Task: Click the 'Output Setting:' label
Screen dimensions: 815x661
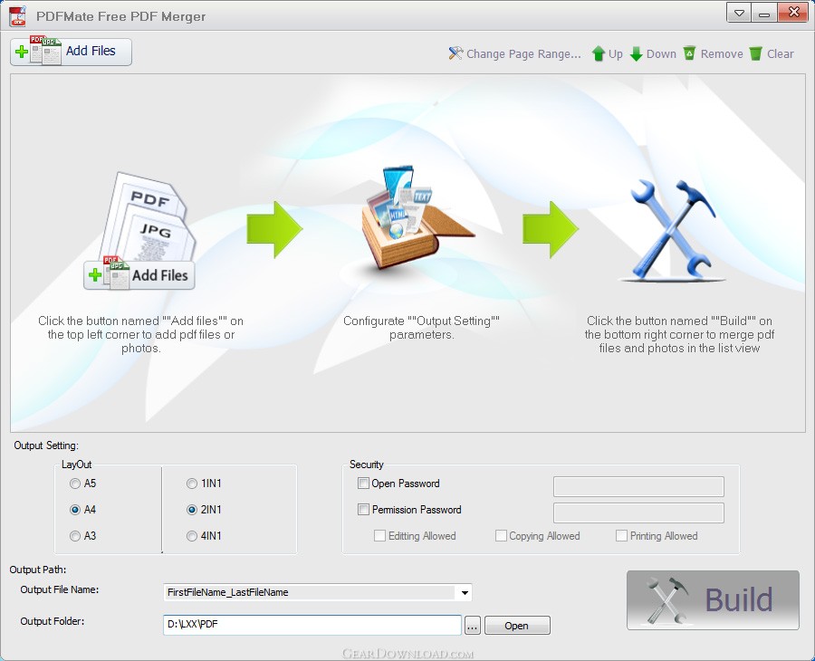Action: tap(46, 445)
